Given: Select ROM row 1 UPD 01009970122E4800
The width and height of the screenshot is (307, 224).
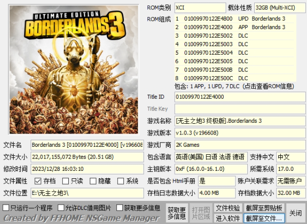Looking at the screenshot, I should pyautogui.click(x=235, y=19).
